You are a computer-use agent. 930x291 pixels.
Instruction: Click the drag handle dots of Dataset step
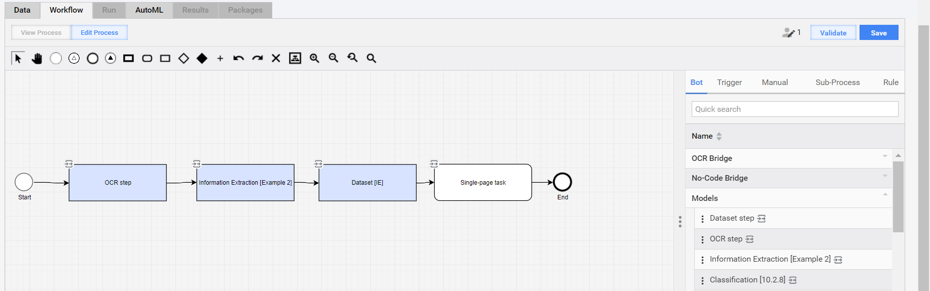(x=702, y=219)
